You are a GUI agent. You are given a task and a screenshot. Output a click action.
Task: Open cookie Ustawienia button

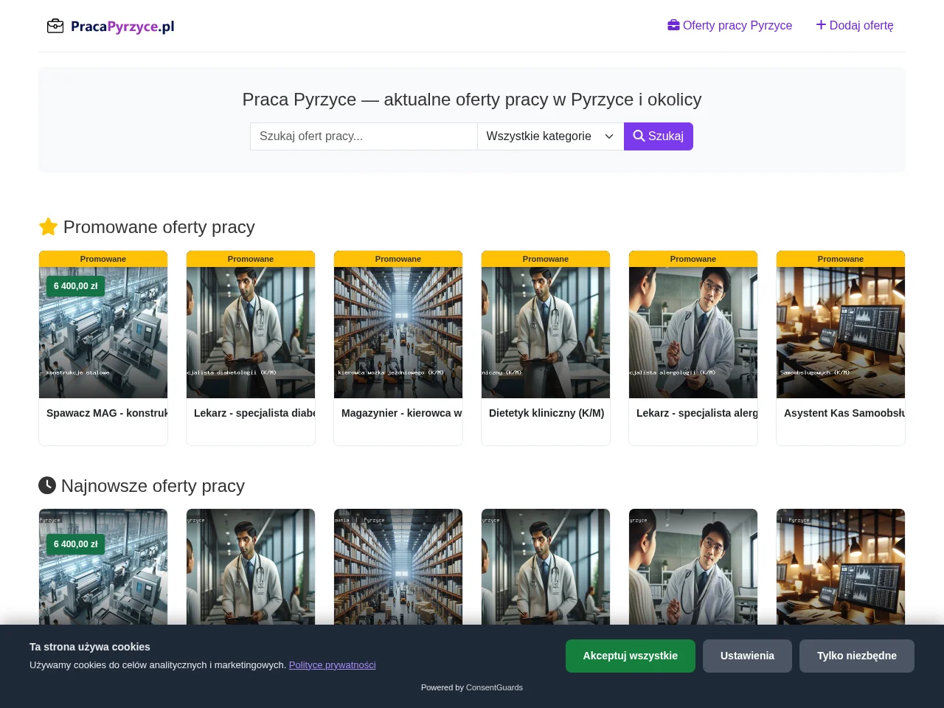[747, 656]
